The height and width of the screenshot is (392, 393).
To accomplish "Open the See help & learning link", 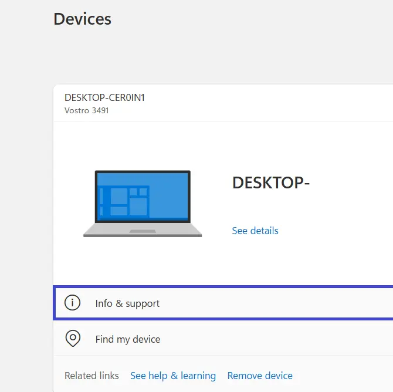I will [x=173, y=376].
